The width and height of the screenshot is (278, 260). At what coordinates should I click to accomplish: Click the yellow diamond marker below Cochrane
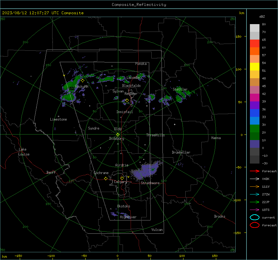click(x=106, y=178)
